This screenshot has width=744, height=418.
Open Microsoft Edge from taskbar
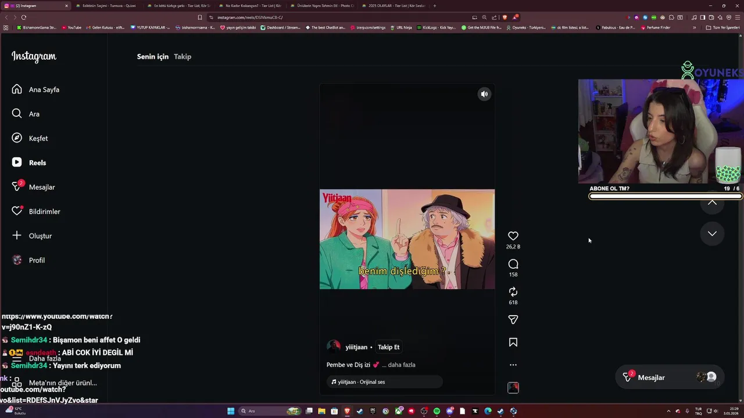tap(488, 411)
